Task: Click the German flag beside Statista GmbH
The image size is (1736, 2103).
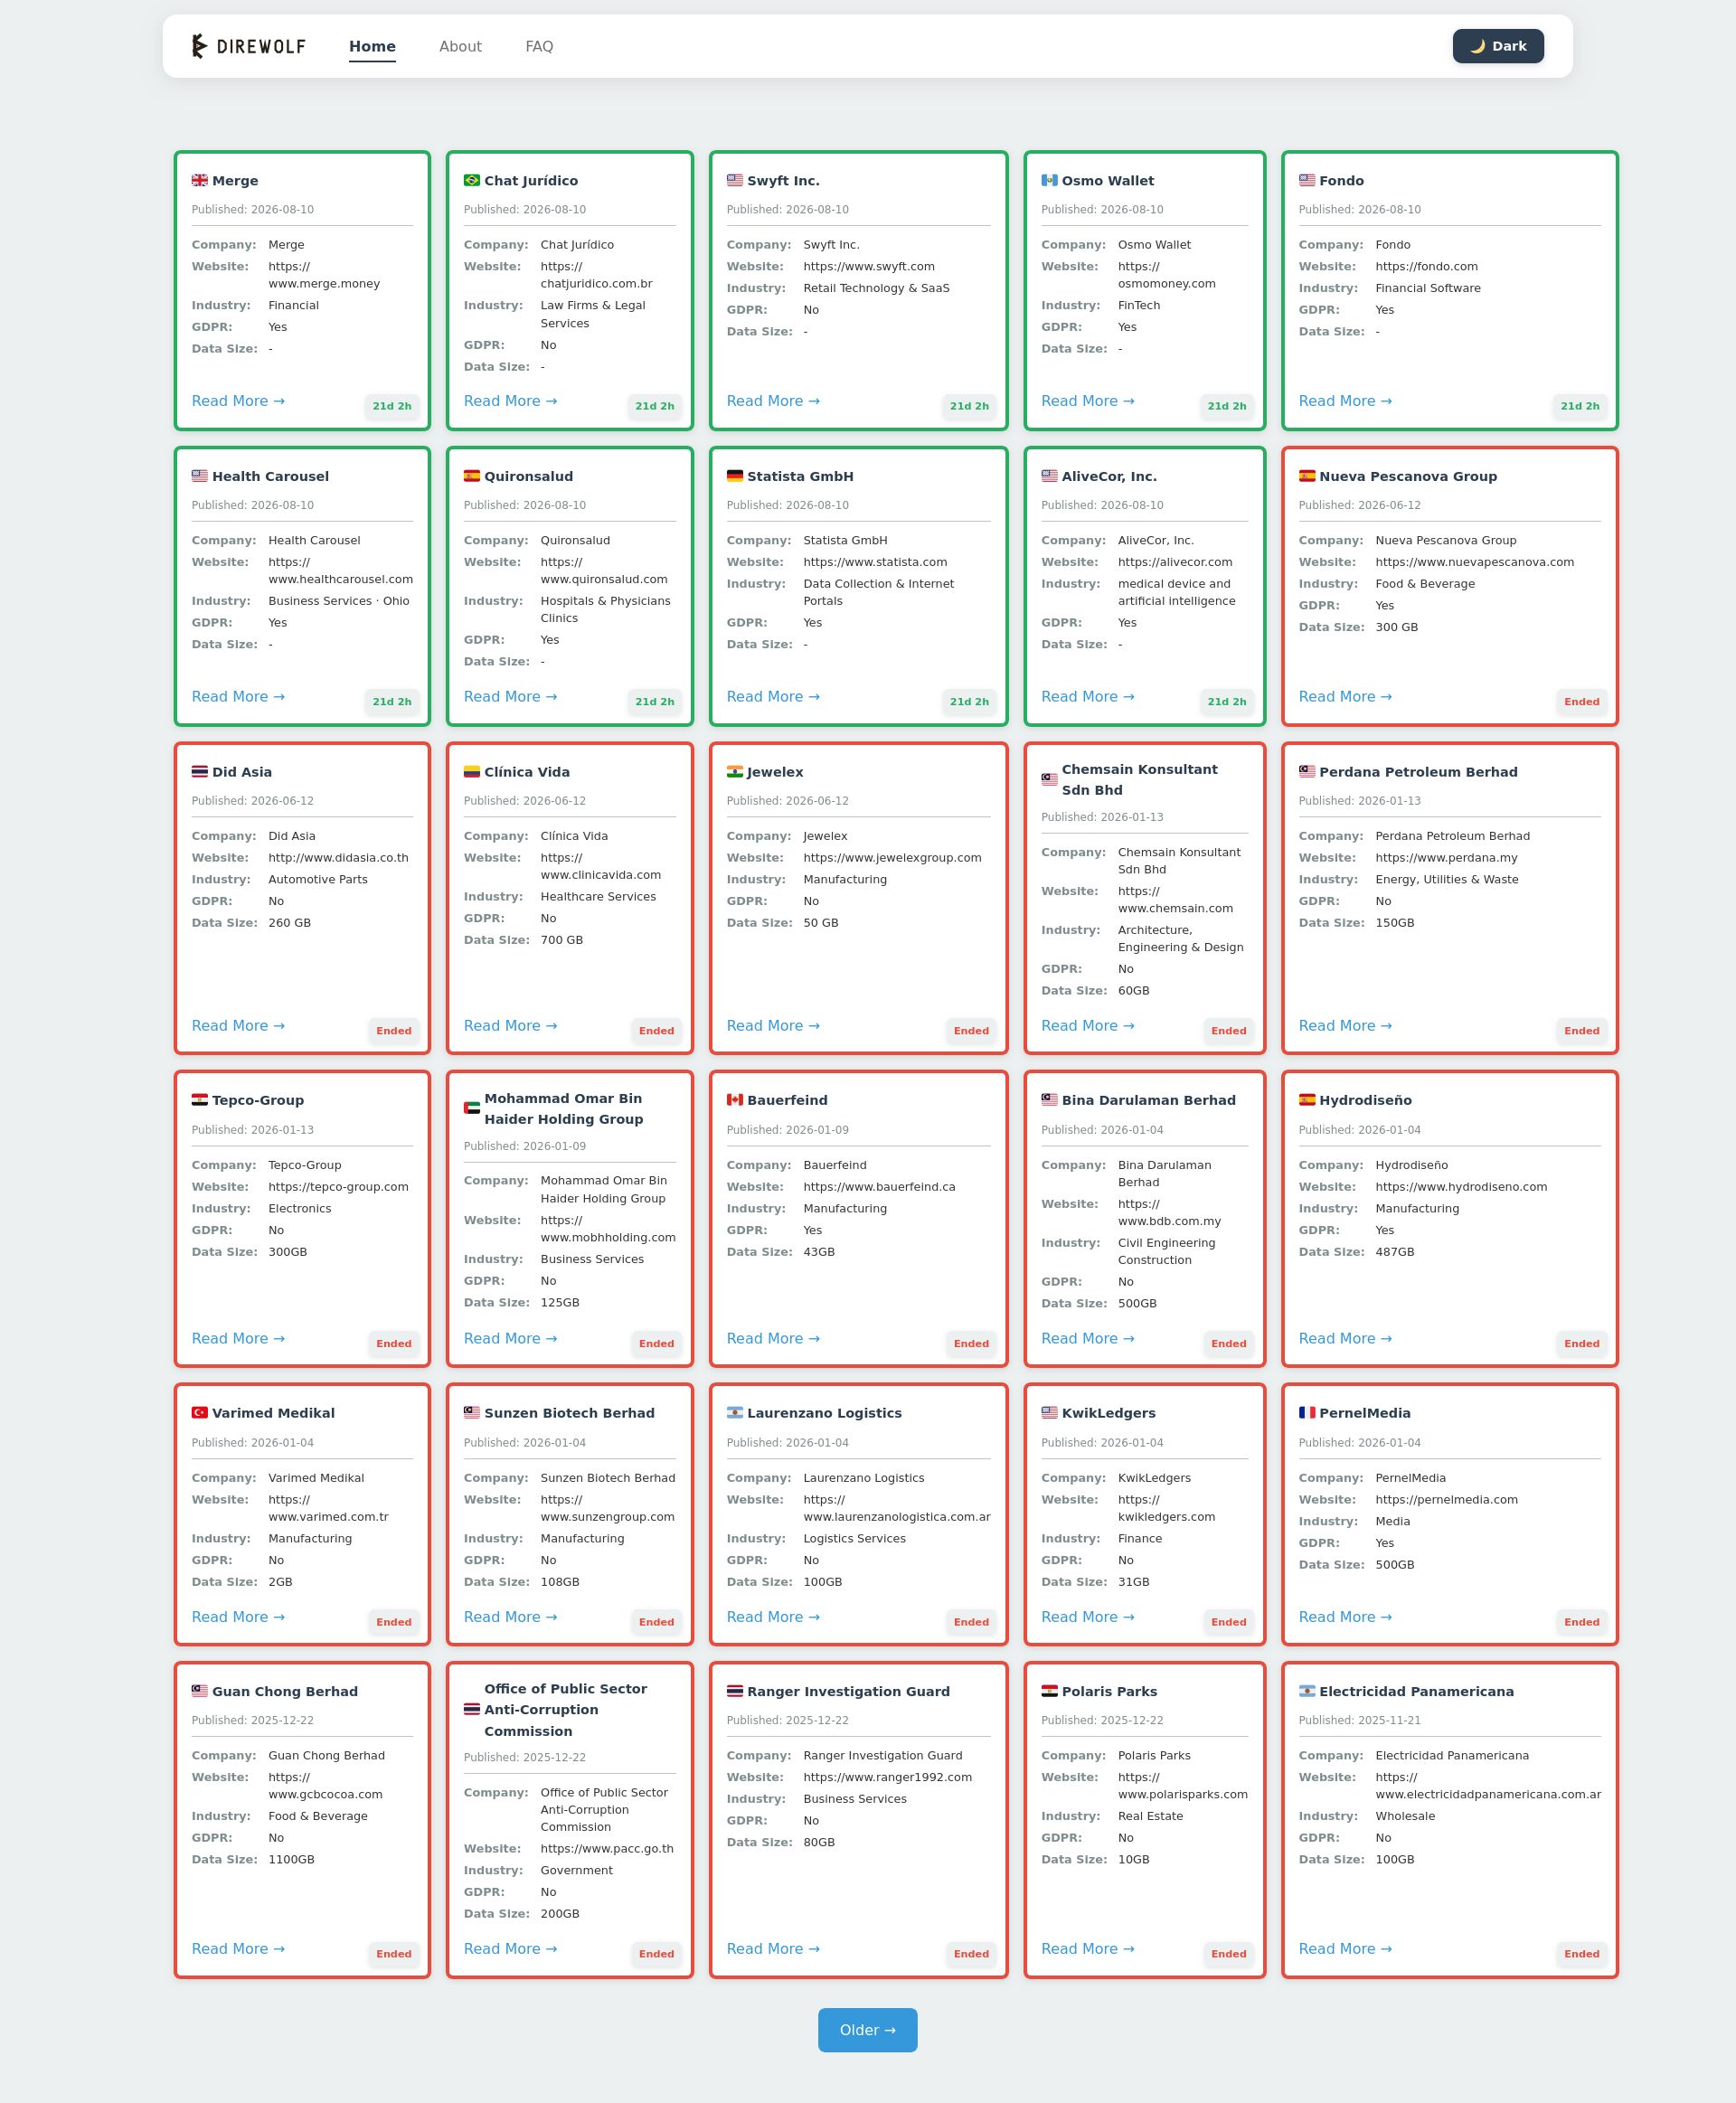Action: [x=735, y=476]
